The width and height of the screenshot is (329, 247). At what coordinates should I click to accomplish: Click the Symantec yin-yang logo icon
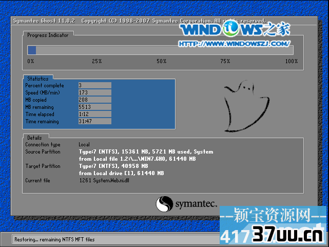164,204
